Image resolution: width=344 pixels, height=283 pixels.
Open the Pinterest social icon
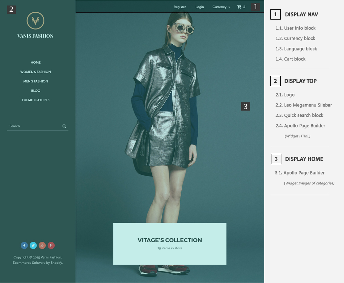click(51, 245)
